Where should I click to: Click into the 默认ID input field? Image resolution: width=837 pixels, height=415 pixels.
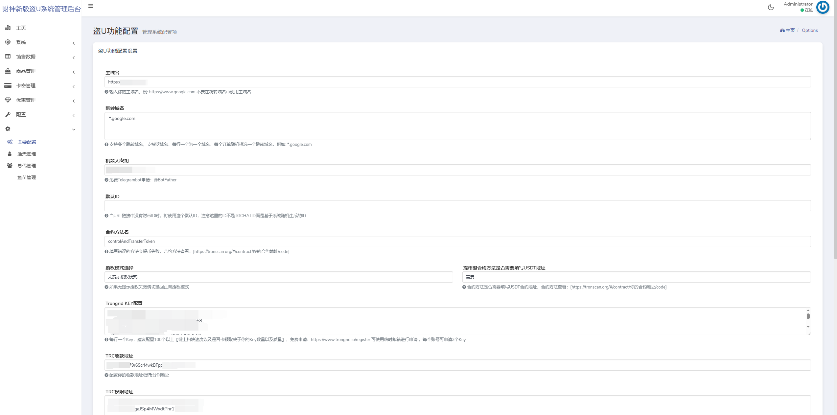coord(457,206)
